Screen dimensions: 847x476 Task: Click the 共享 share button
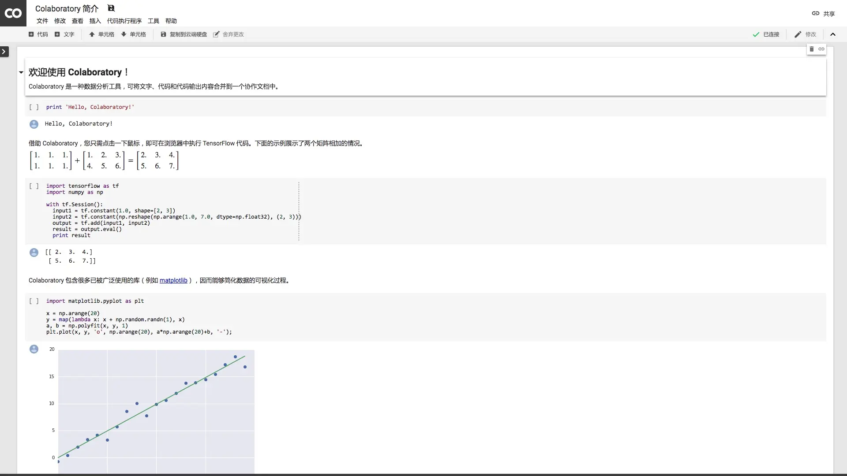[823, 14]
